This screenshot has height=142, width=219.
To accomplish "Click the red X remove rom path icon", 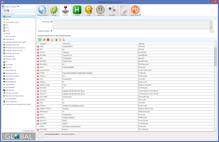I will [212, 28].
